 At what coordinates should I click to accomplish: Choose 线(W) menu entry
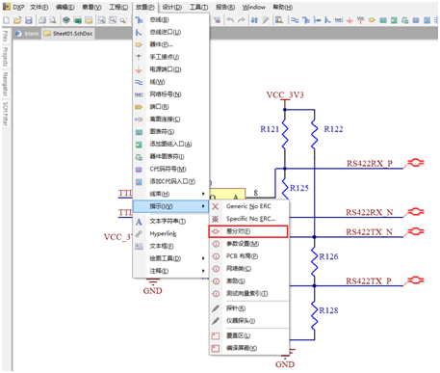click(170, 82)
